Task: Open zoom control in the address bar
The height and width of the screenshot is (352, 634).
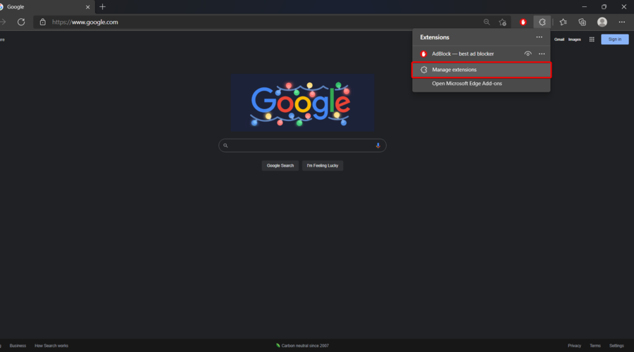Action: (486, 23)
